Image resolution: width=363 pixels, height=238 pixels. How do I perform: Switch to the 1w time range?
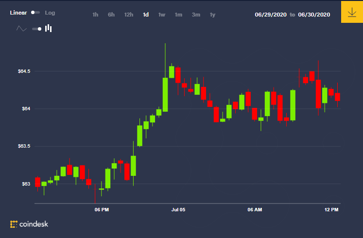[x=162, y=15]
